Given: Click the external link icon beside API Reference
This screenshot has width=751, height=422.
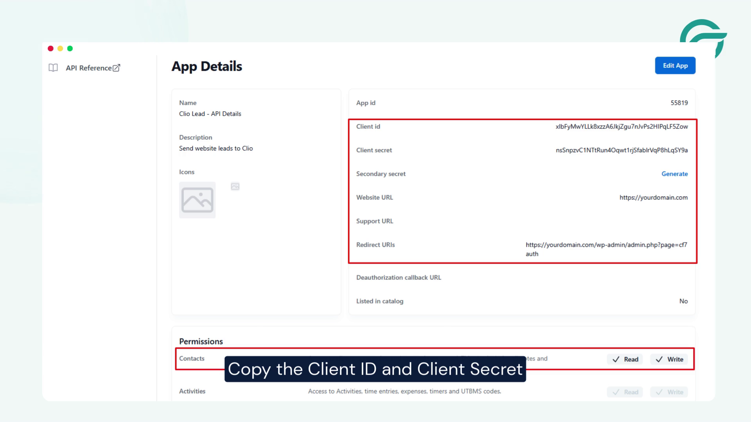Looking at the screenshot, I should pos(117,68).
